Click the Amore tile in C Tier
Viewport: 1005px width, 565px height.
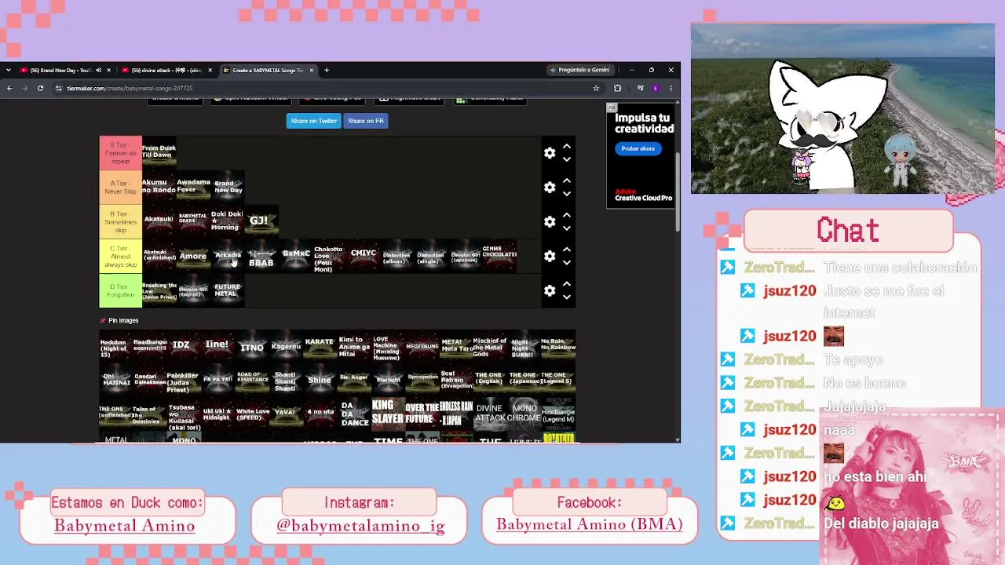[193, 257]
